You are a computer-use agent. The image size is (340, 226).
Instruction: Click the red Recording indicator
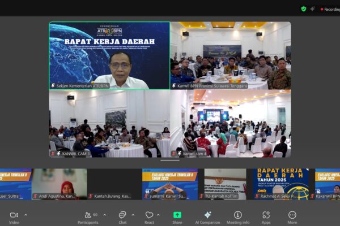point(330,9)
